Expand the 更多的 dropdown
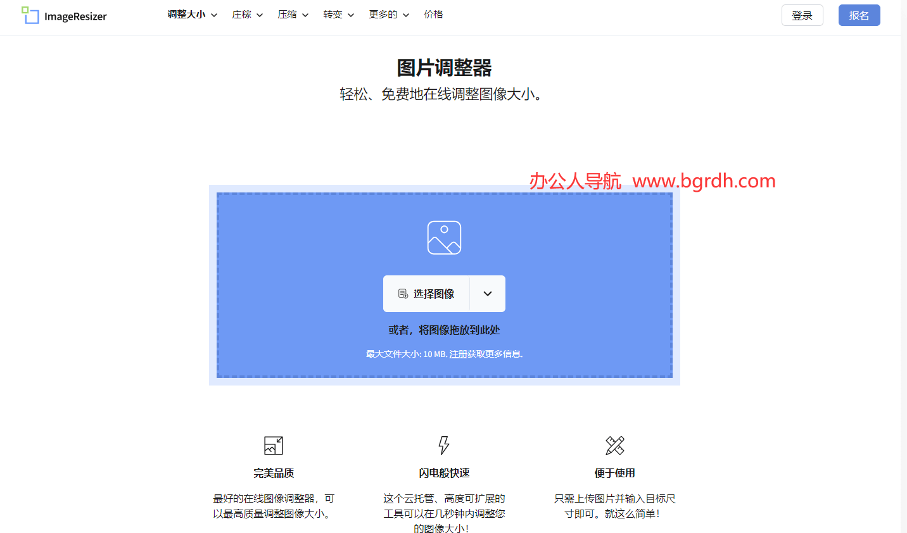 (384, 14)
